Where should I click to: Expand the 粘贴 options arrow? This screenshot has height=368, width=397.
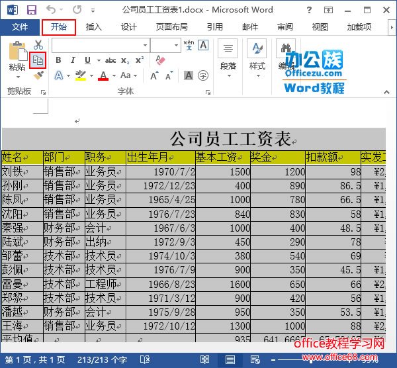(18, 77)
